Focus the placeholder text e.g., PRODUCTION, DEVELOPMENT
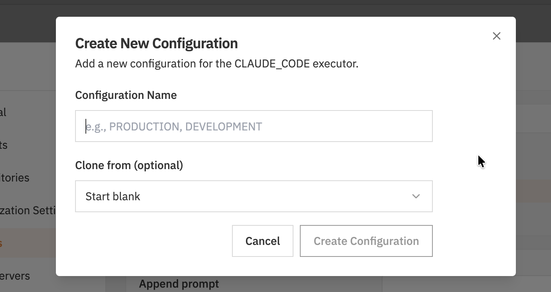551x292 pixels. 174,126
